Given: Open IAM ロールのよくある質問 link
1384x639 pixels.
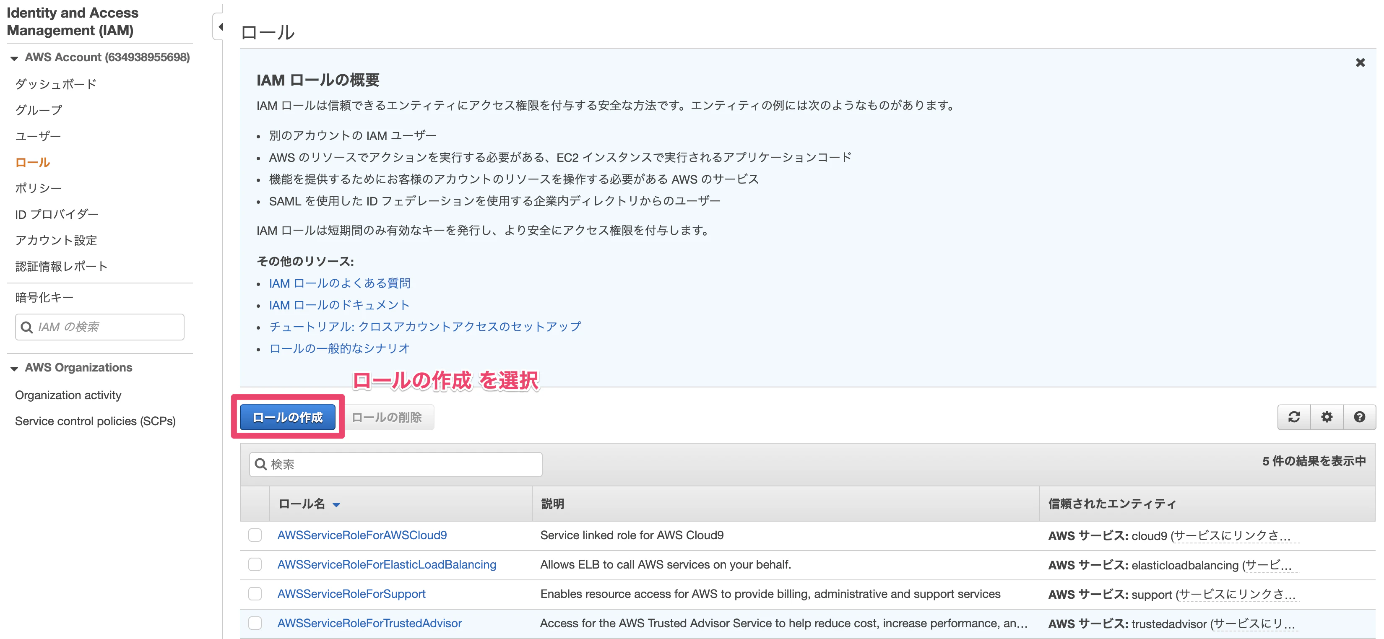Looking at the screenshot, I should tap(340, 283).
